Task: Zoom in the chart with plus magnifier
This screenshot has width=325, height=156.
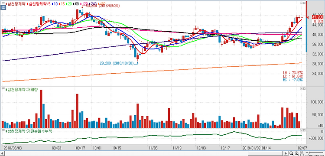Action: coord(296,153)
